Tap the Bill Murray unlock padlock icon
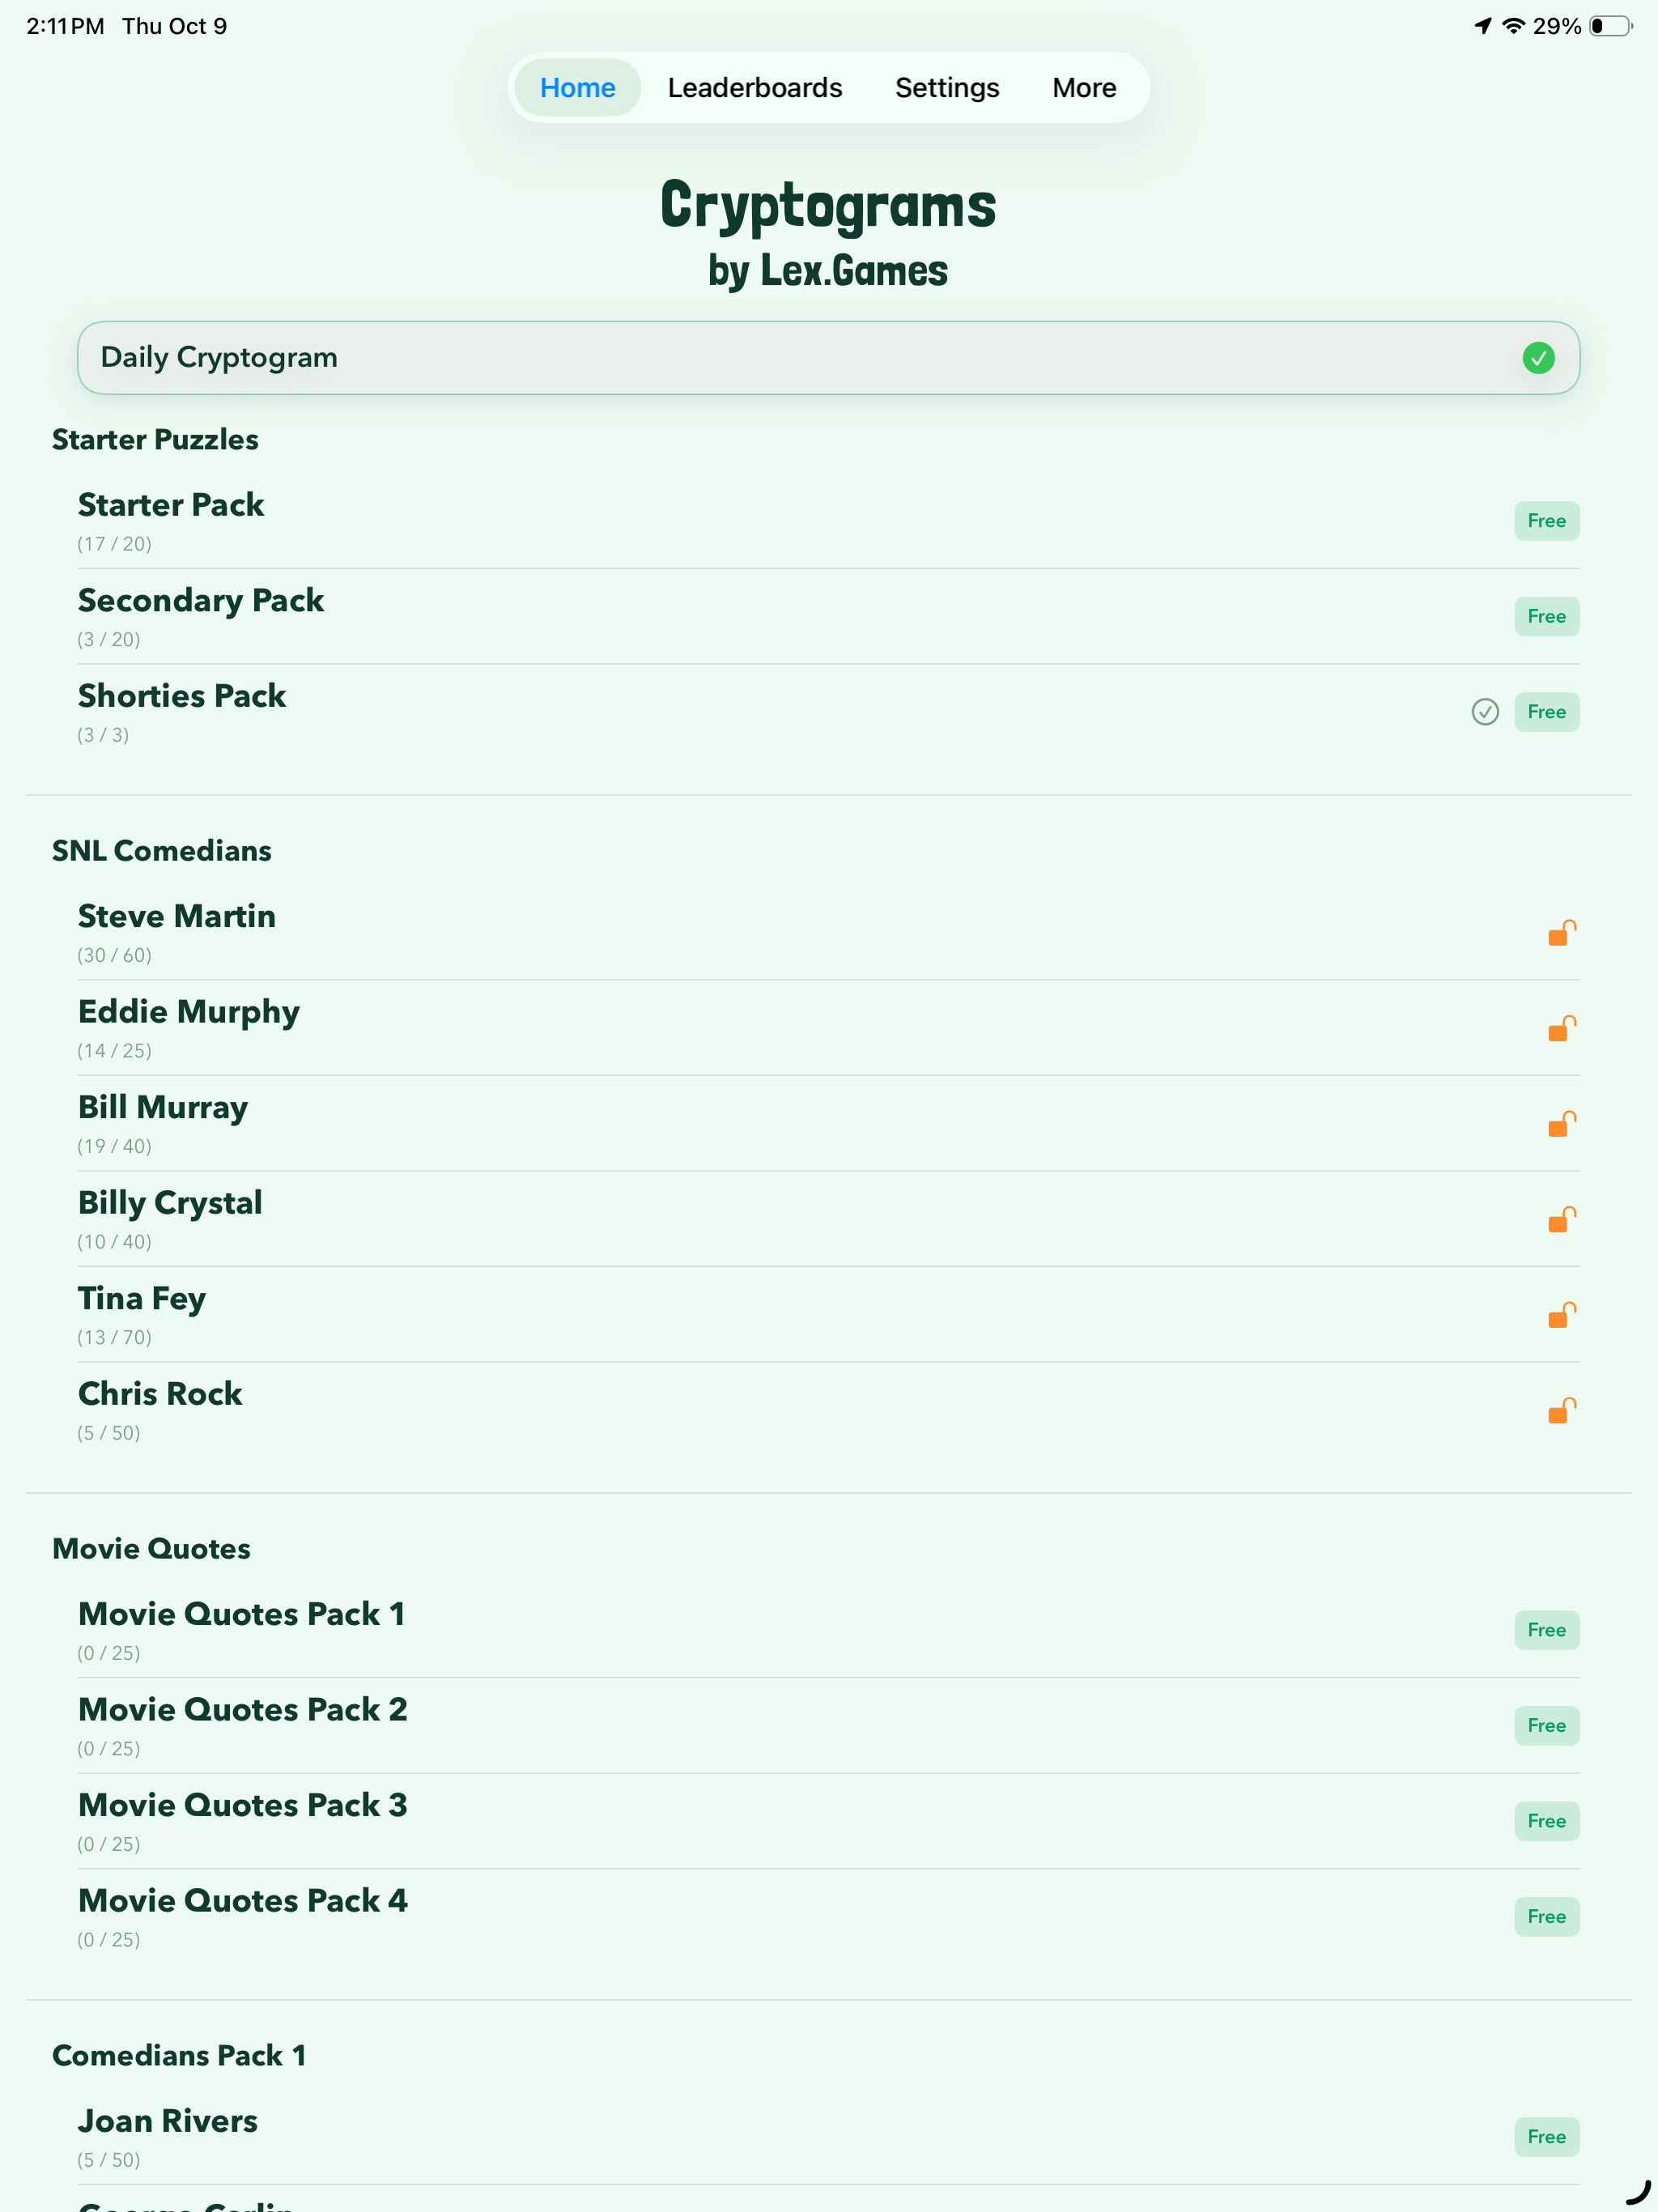 pos(1562,1124)
